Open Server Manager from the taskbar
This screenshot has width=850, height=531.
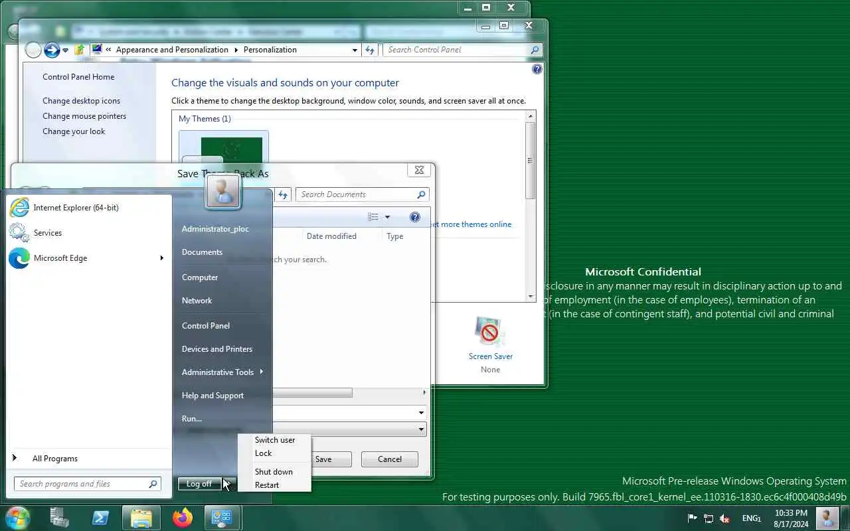point(60,518)
